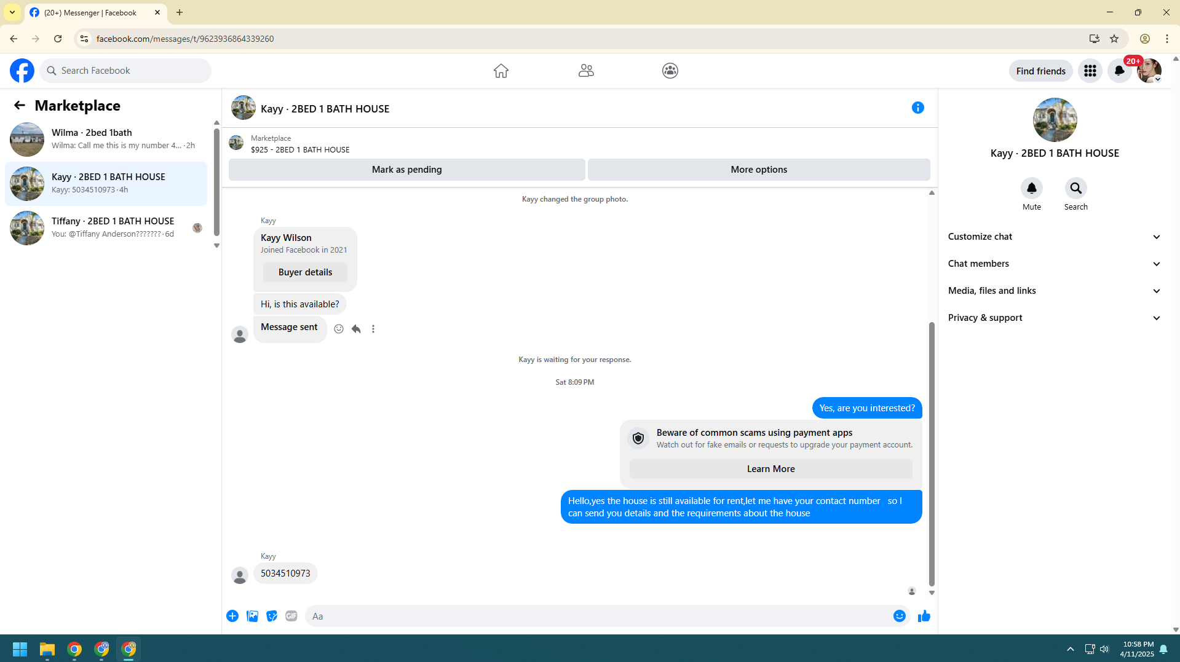Reload the page
Viewport: 1180px width, 662px height.
(x=58, y=39)
